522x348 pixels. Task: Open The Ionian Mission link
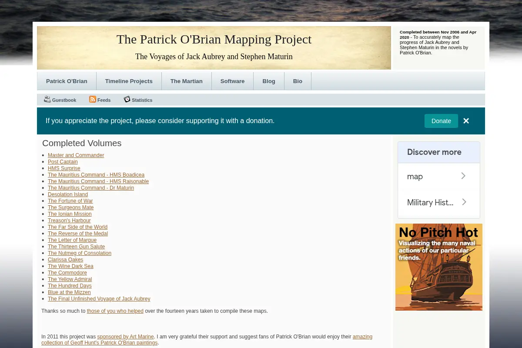(x=70, y=214)
